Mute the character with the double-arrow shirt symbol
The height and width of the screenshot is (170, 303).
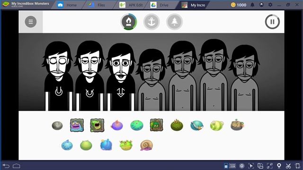[x=121, y=77]
